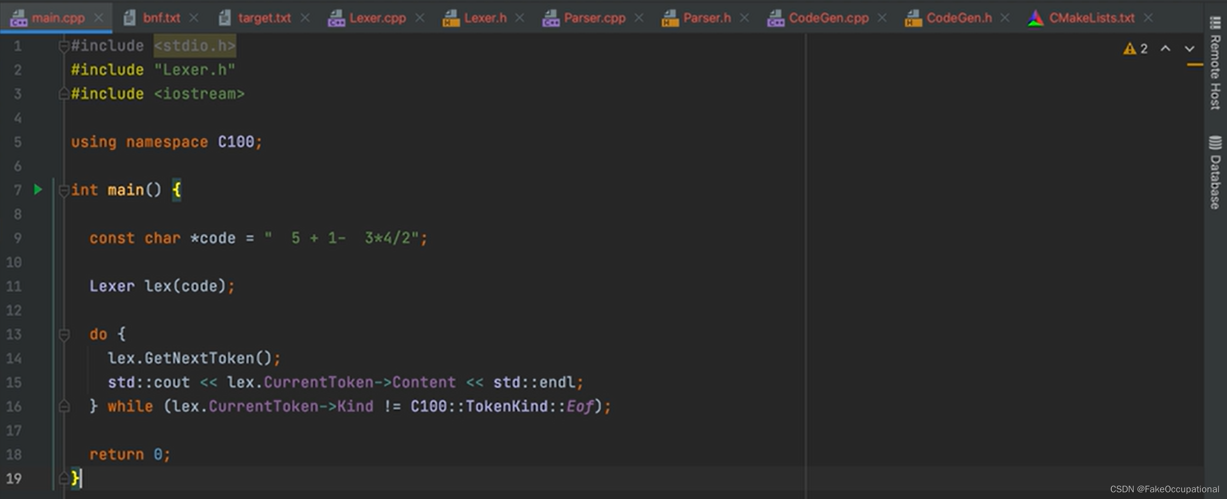1227x499 pixels.
Task: Click on TokenKind::Eof in while condition
Action: click(530, 406)
